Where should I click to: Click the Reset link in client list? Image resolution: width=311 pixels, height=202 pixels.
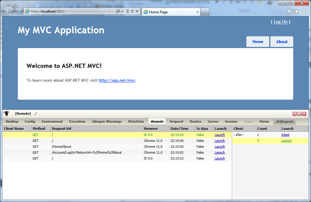(285, 135)
